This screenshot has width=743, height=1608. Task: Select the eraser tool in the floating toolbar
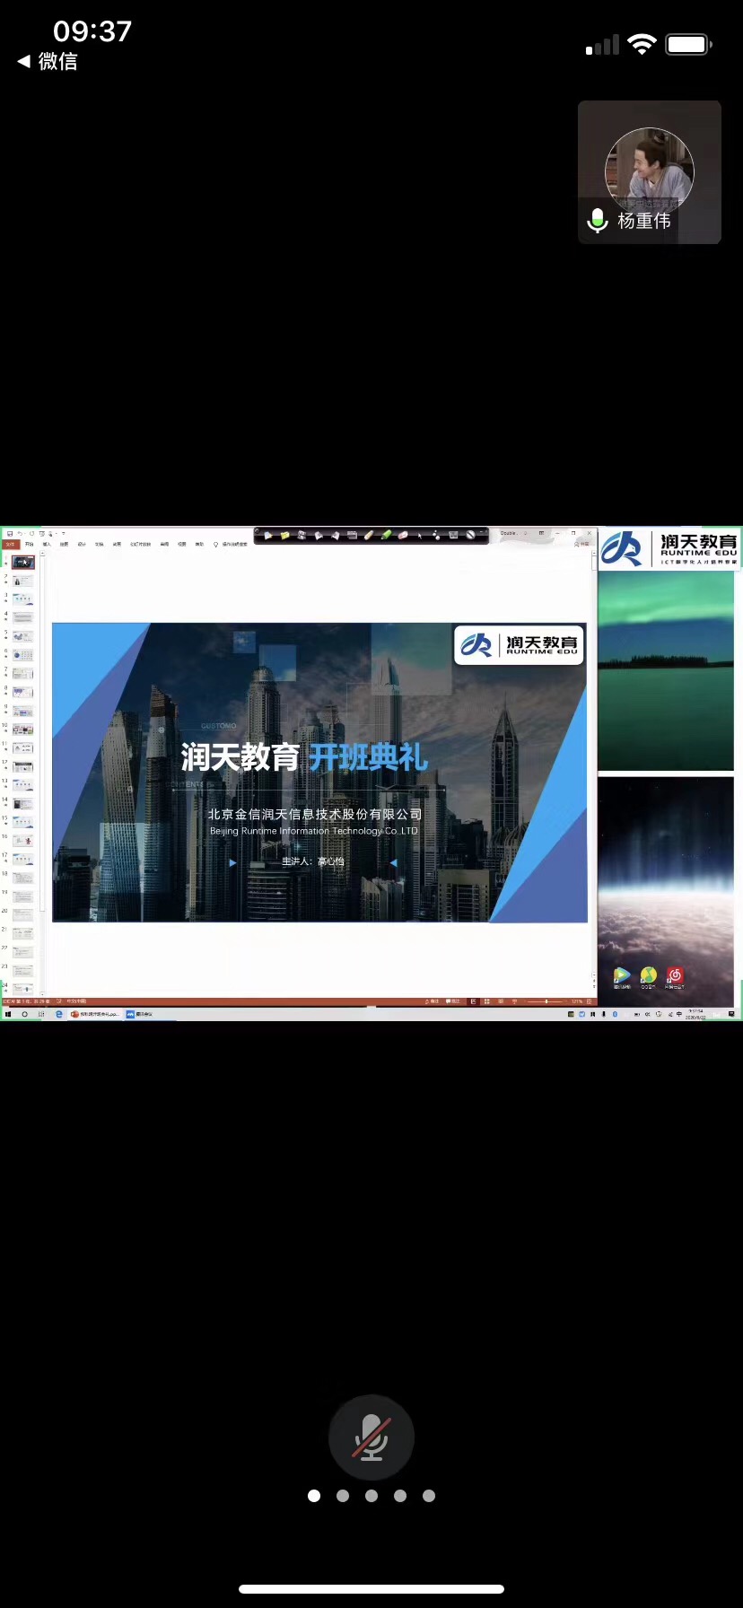[403, 535]
